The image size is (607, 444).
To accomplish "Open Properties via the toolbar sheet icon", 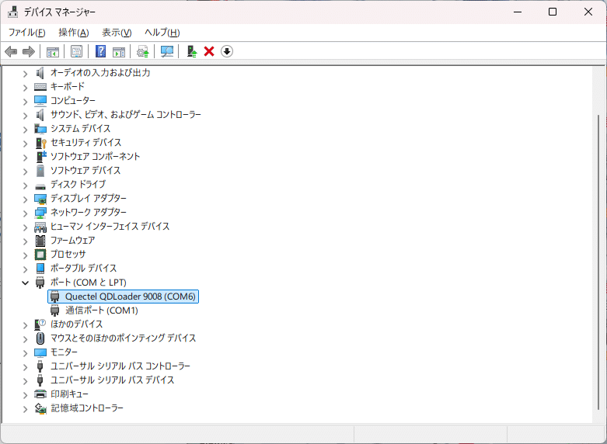I will click(77, 51).
